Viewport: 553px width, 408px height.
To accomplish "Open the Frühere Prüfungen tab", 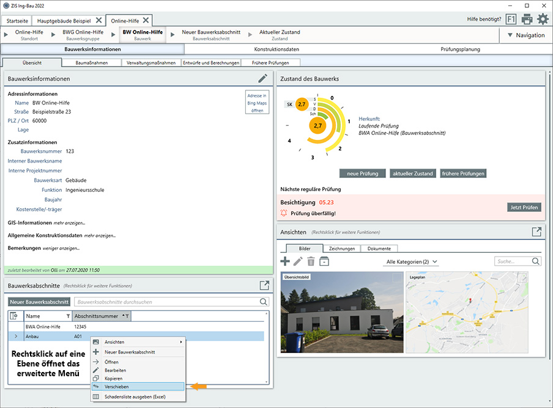I will (270, 63).
